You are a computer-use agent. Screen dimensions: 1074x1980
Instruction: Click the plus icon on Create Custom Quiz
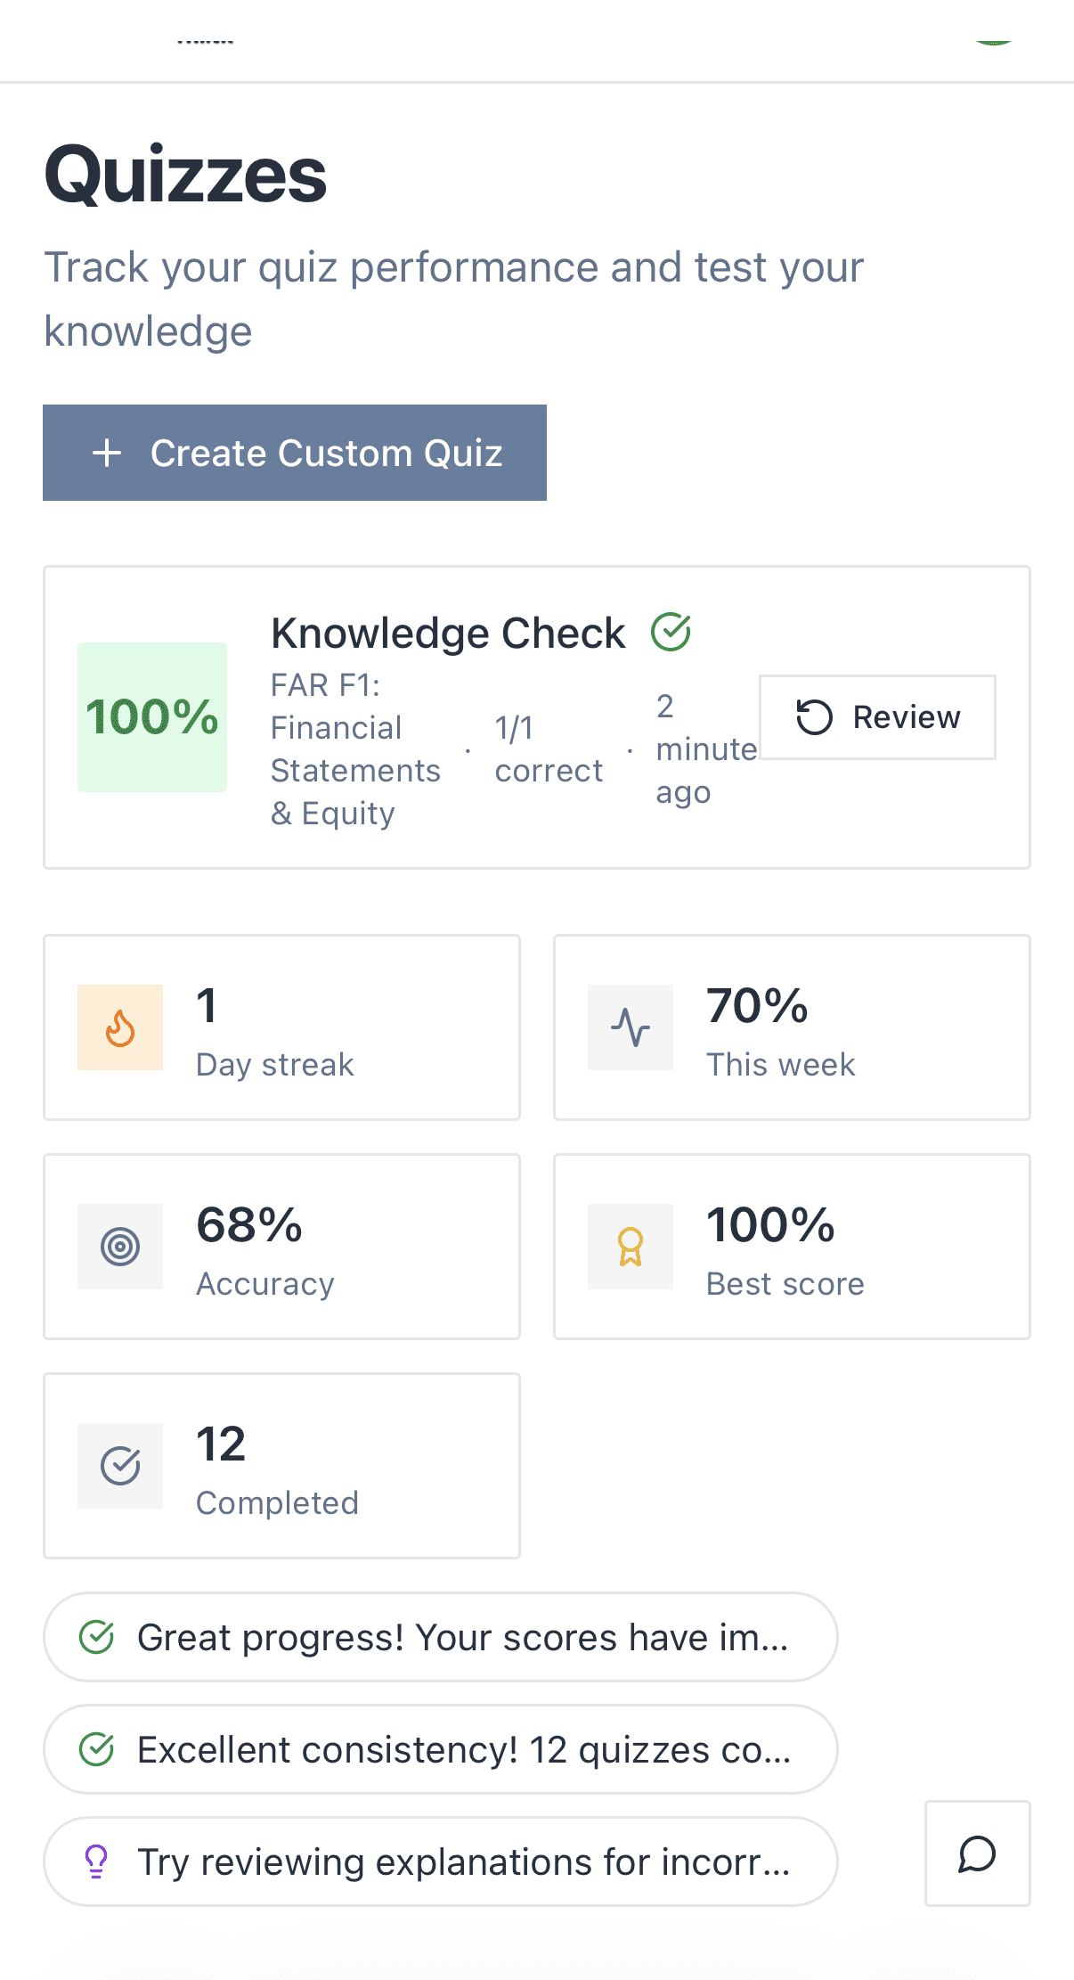point(107,453)
